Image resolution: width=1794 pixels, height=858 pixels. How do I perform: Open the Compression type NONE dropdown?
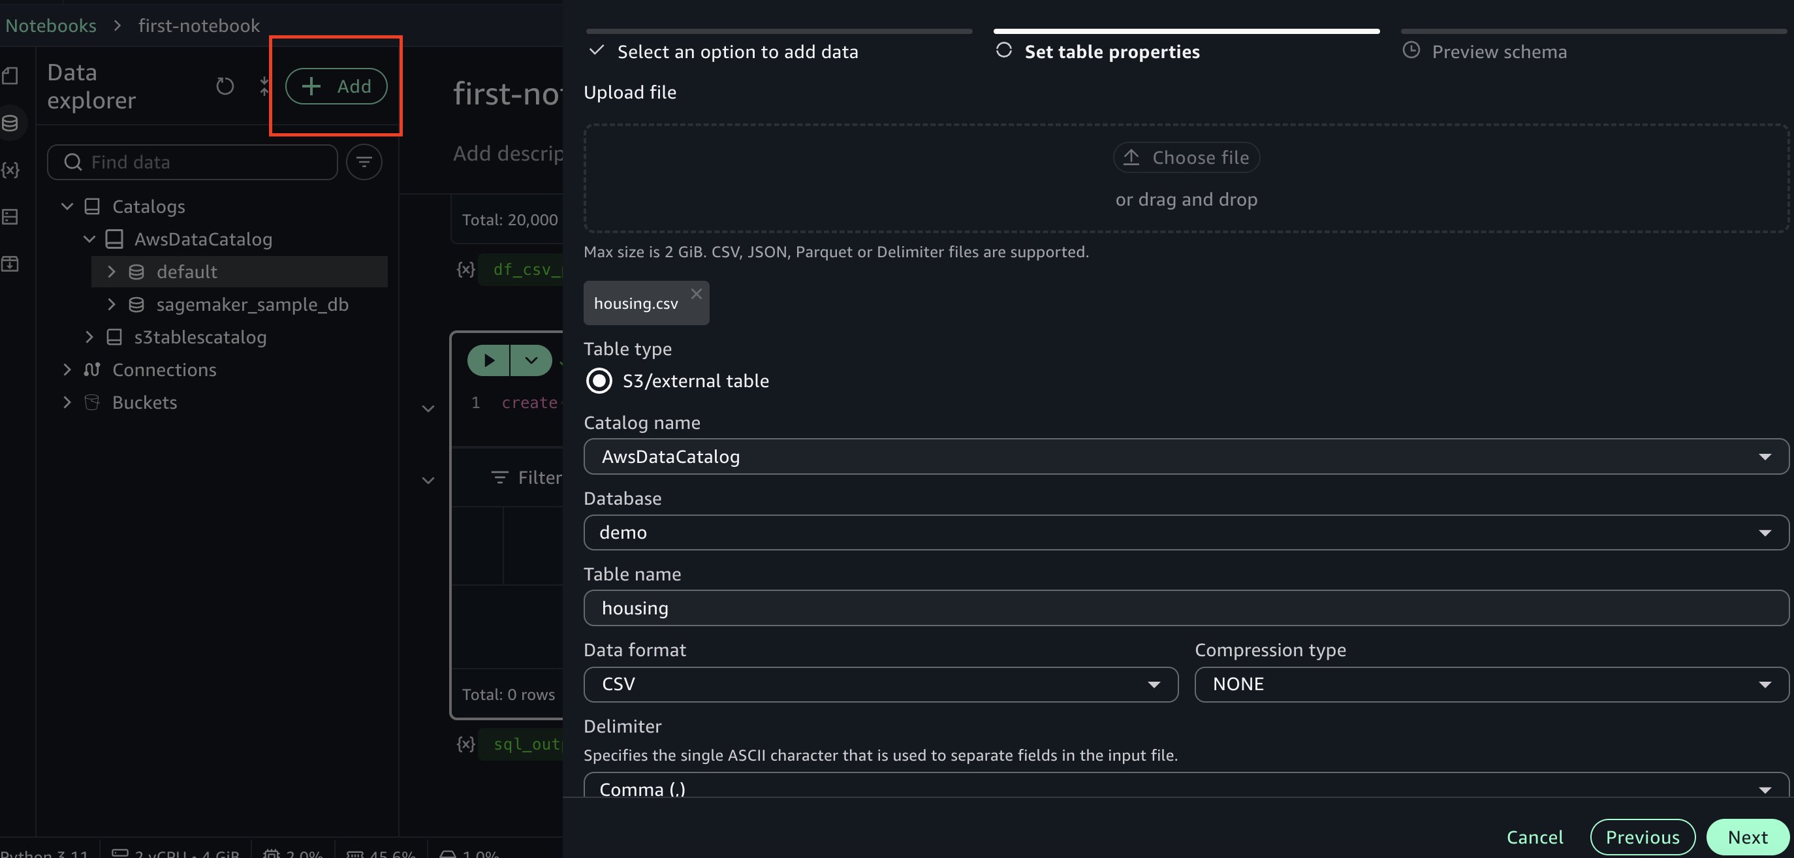1491,684
